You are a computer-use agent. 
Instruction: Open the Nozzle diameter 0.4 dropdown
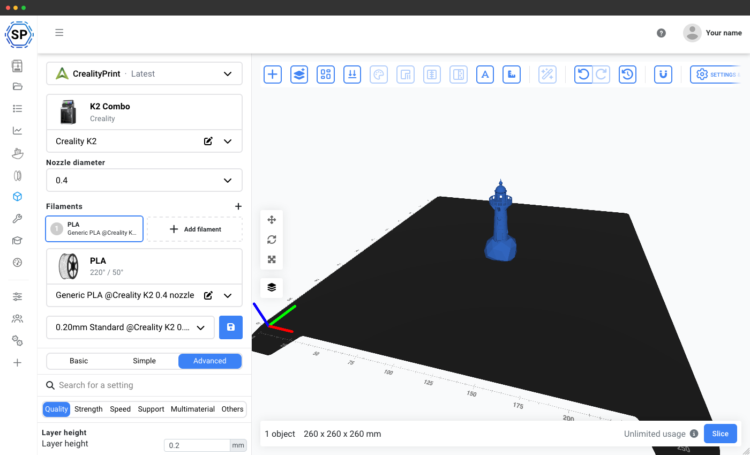click(x=144, y=181)
